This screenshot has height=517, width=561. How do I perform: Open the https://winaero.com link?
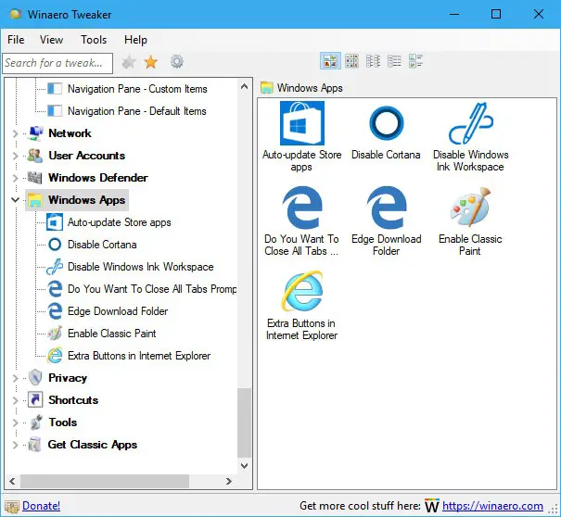[492, 506]
